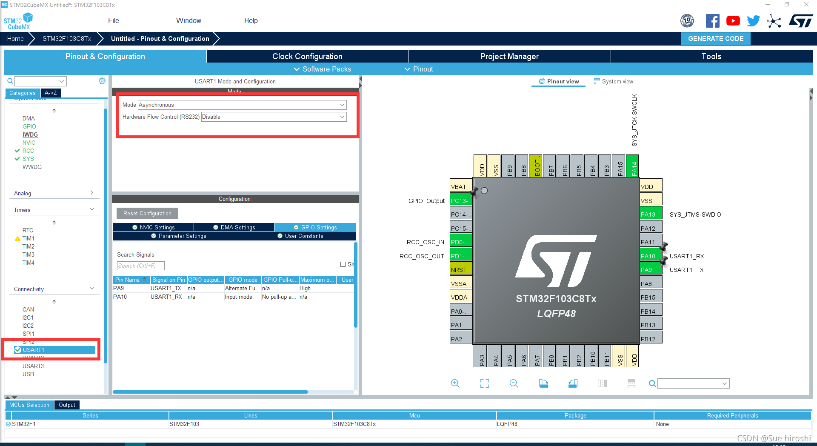817x446 pixels.
Task: Click the Search Signals input field
Action: 140,266
